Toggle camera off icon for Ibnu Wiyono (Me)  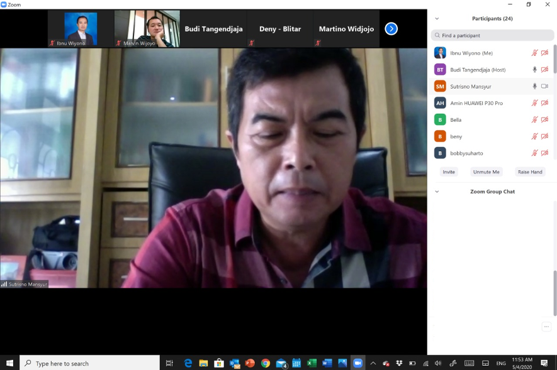pos(544,53)
